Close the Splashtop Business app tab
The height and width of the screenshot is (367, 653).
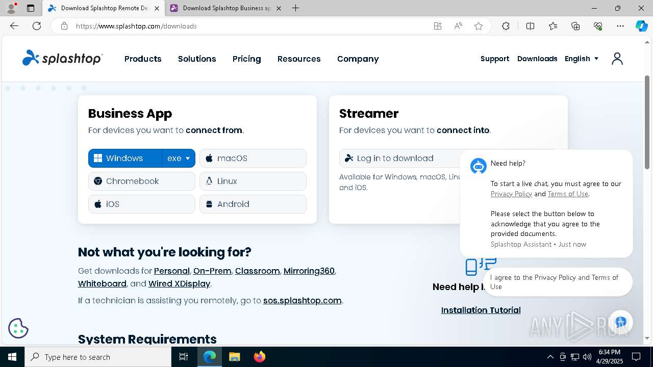(279, 8)
